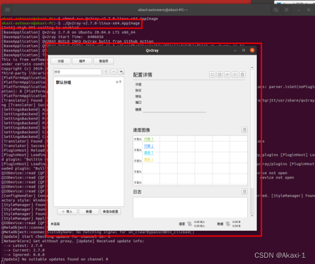Screen dimensions: 315x264
Task: Click the locate-connection circle icon beside search
Action: point(106,72)
